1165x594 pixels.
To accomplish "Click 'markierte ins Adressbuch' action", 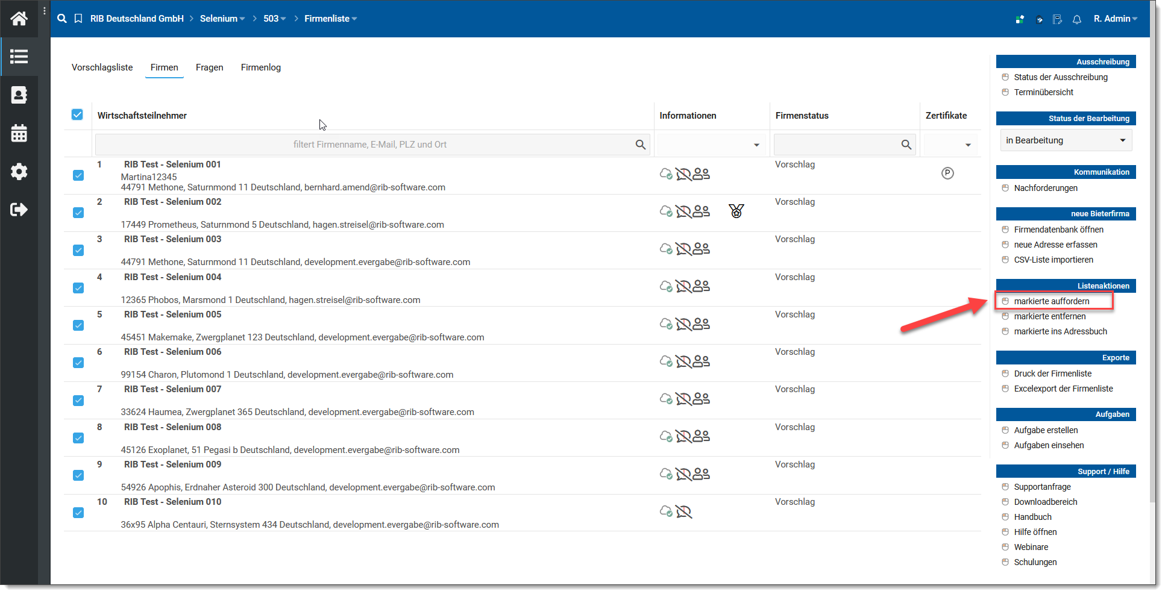I will pyautogui.click(x=1061, y=331).
